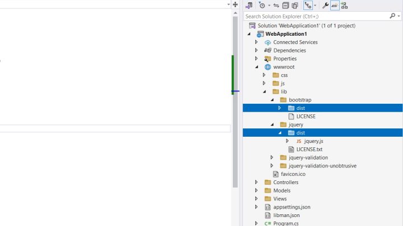Expand the jquery-validation folder
The image size is (403, 226).
pos(271,157)
